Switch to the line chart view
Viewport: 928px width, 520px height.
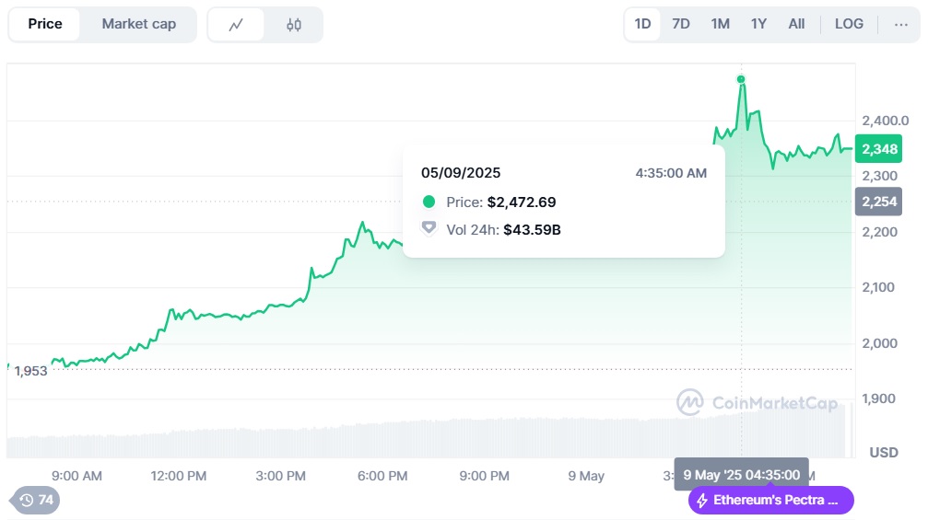click(x=236, y=25)
